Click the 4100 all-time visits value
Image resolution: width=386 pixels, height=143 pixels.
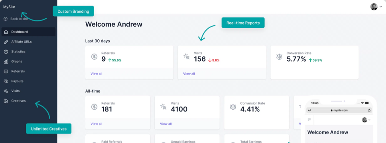tap(179, 109)
